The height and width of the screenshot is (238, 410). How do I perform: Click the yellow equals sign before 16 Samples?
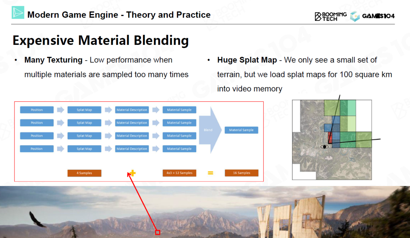click(210, 173)
